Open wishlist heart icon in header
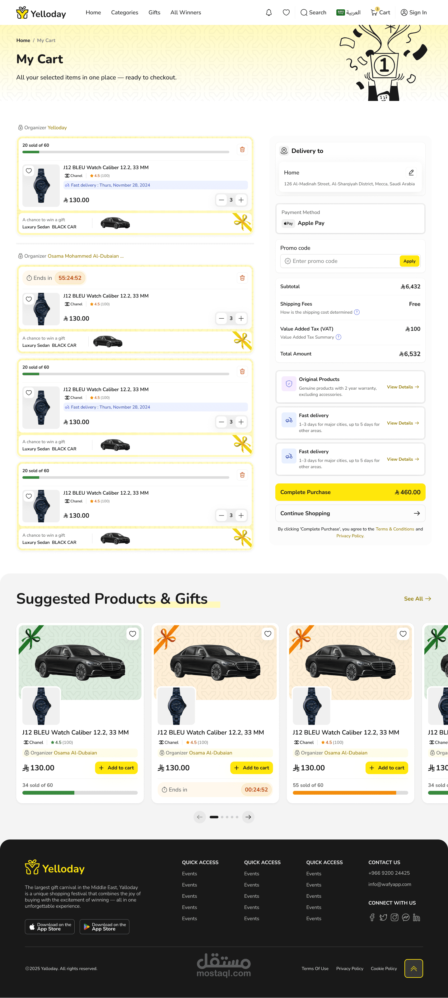This screenshot has width=448, height=998. coord(286,12)
